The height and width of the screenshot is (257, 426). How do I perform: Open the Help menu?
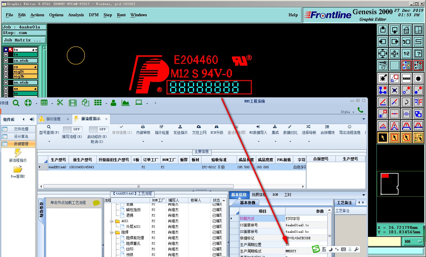coord(293,15)
